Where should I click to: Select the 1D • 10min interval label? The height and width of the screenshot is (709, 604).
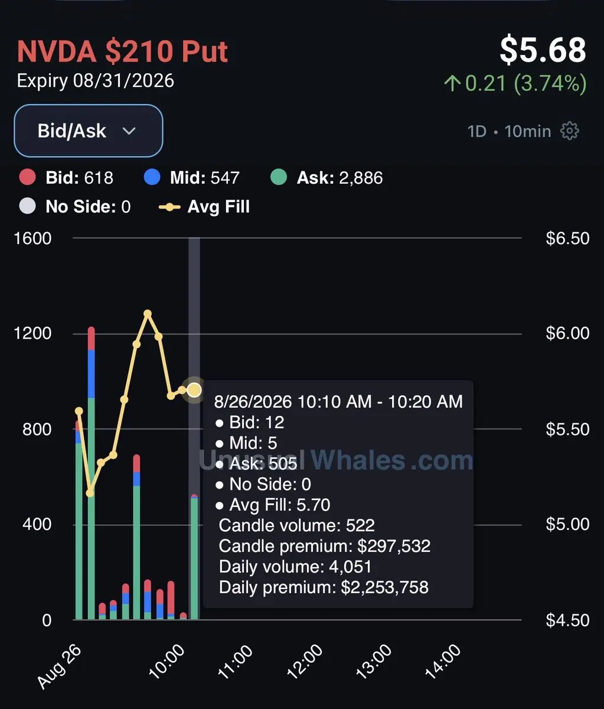tap(509, 131)
